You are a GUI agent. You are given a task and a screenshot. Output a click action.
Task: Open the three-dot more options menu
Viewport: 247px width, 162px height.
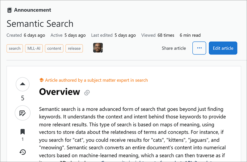tap(199, 48)
